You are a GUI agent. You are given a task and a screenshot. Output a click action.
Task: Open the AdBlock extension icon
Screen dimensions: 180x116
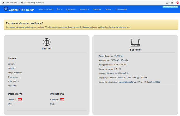(178, 3)
